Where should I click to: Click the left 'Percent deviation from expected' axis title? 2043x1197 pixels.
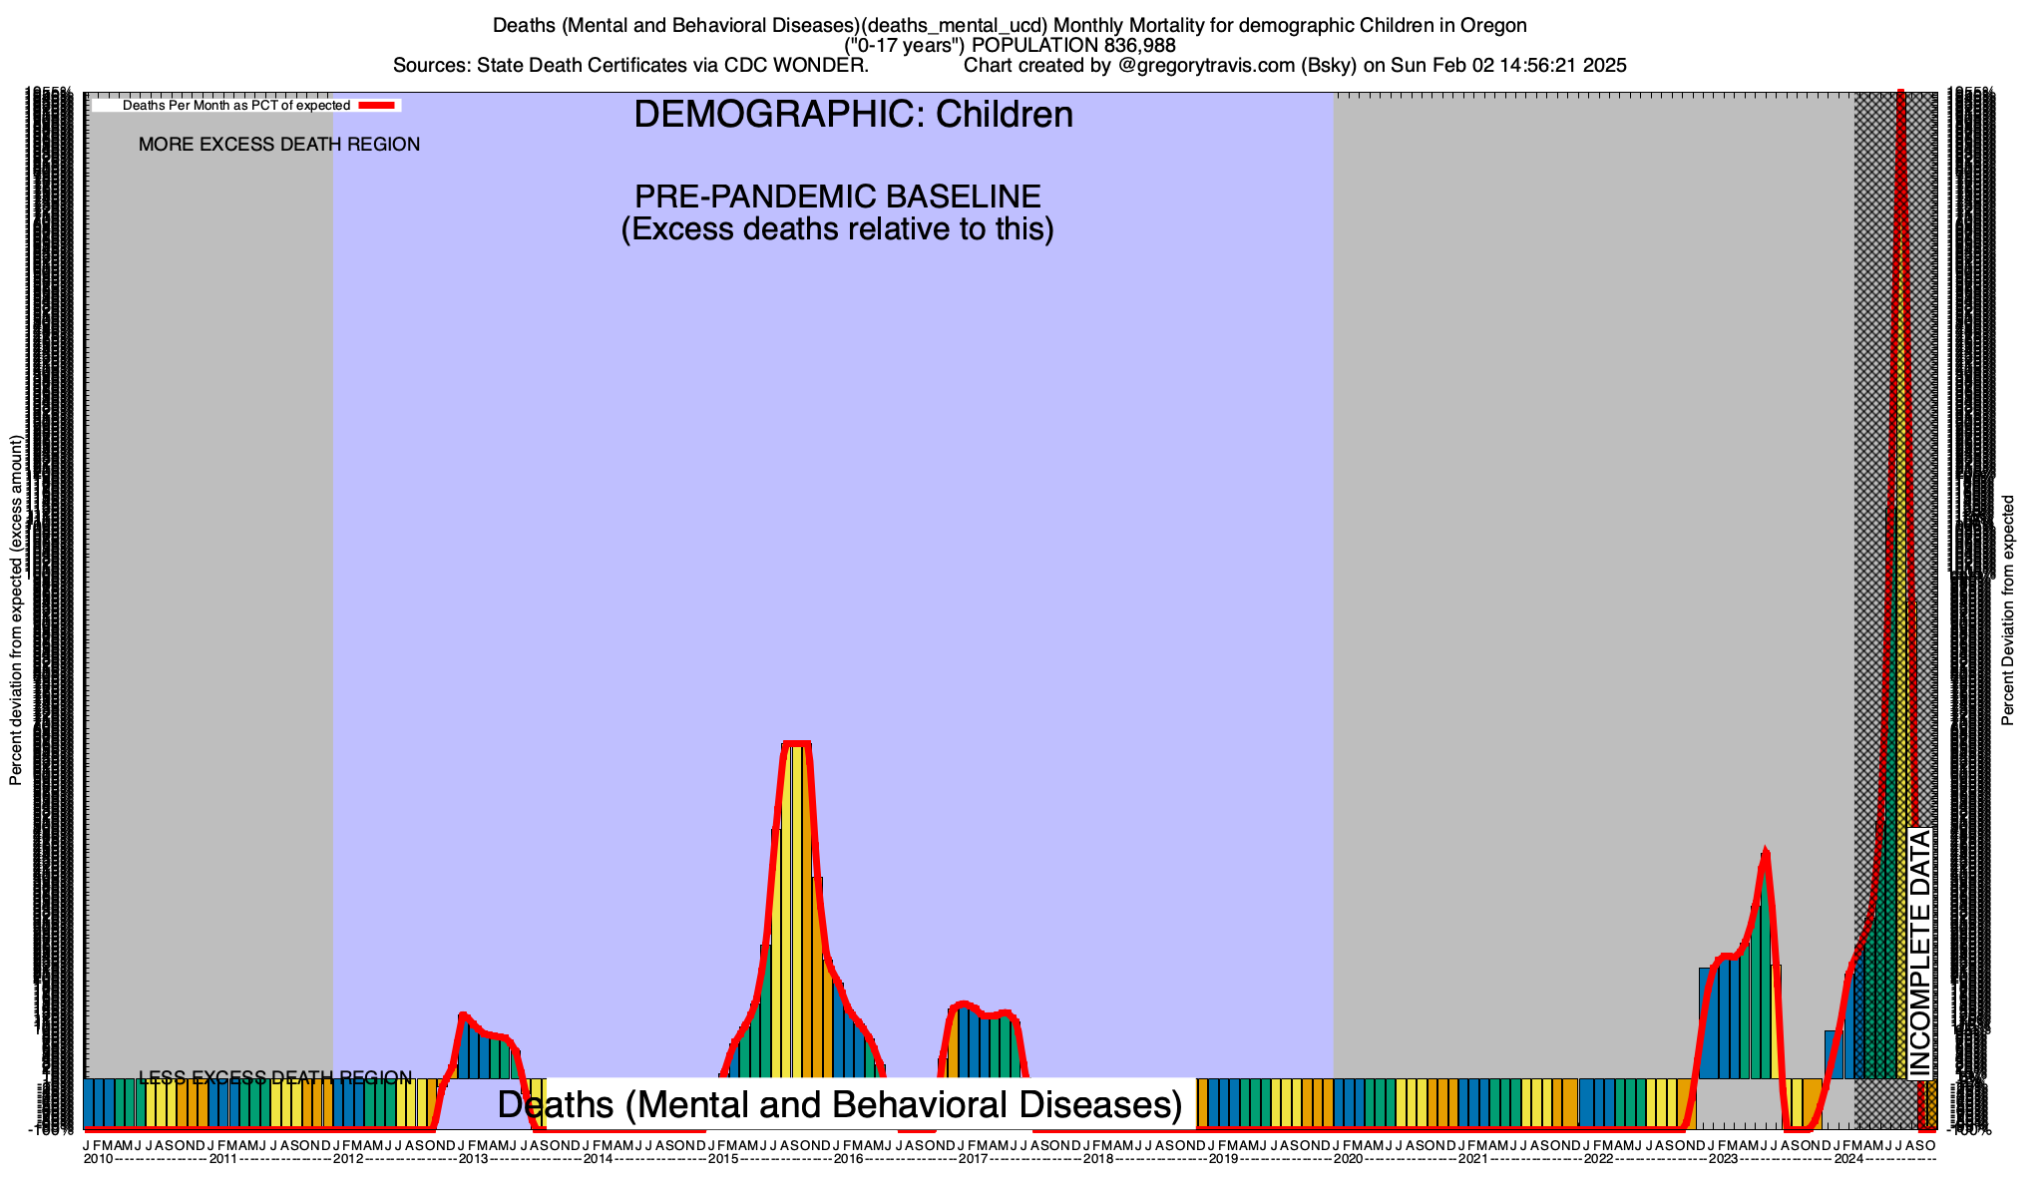(x=16, y=610)
